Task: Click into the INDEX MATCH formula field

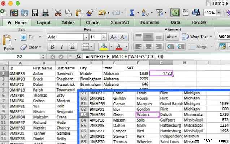Action: [156, 57]
